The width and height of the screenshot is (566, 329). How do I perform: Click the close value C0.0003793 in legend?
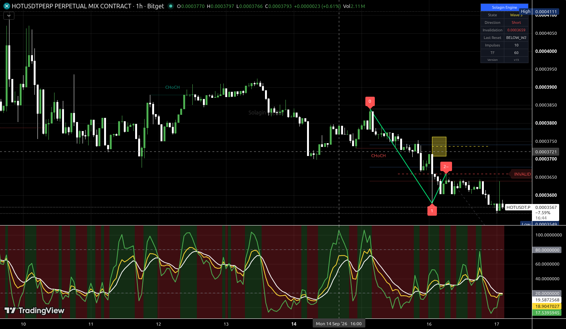(x=278, y=6)
